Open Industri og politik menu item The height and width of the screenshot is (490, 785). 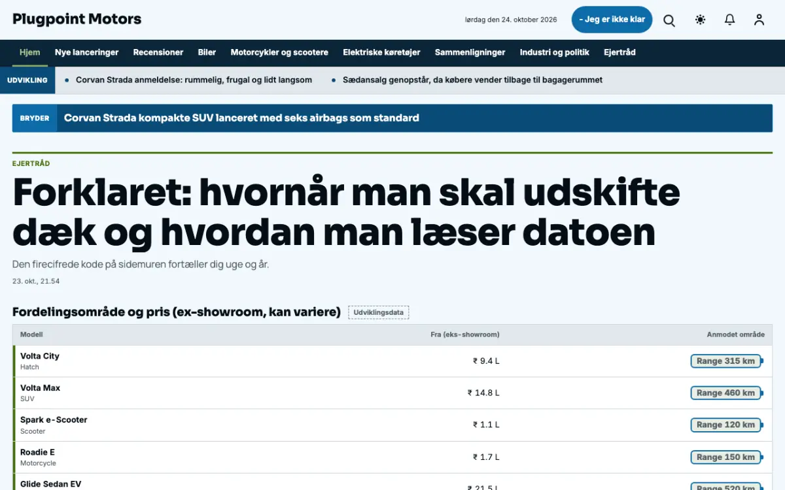click(x=555, y=52)
